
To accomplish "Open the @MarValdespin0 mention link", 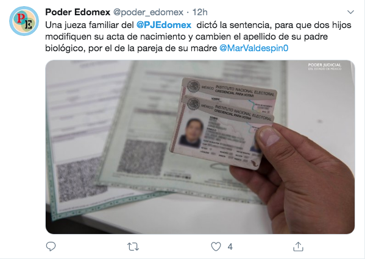I will 253,48.
